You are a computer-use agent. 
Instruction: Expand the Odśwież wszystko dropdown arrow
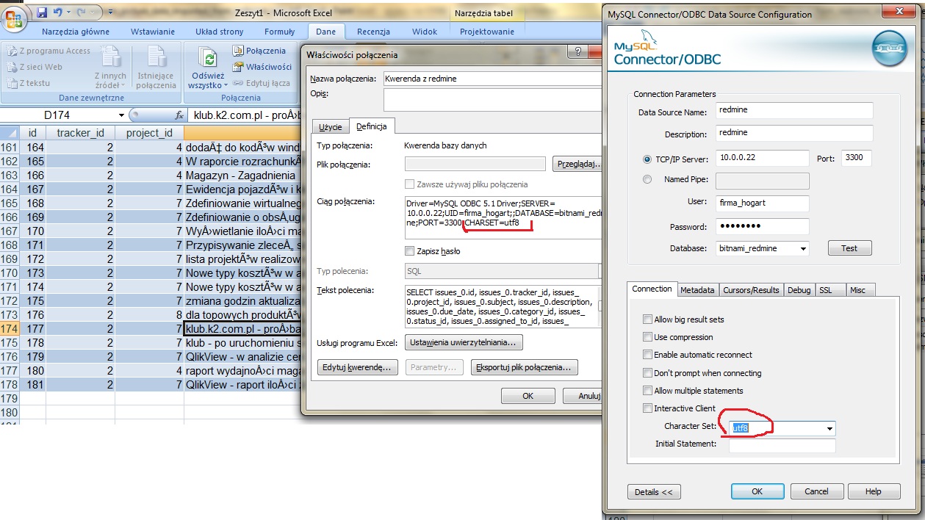tap(225, 85)
